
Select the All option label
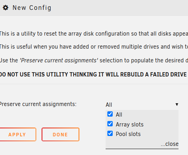click(x=119, y=114)
